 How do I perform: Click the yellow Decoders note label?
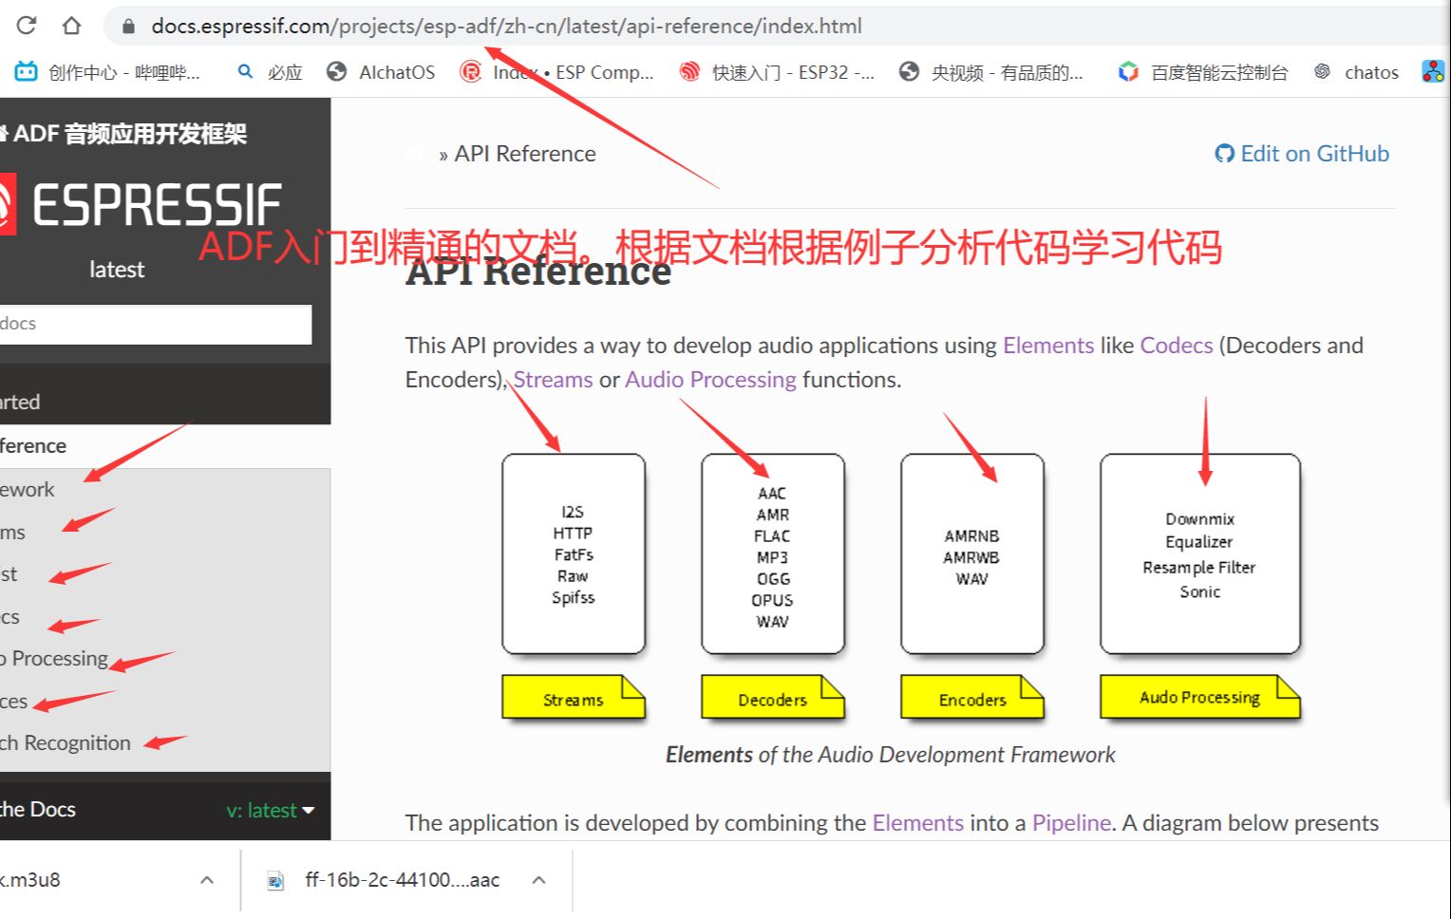pos(773,698)
